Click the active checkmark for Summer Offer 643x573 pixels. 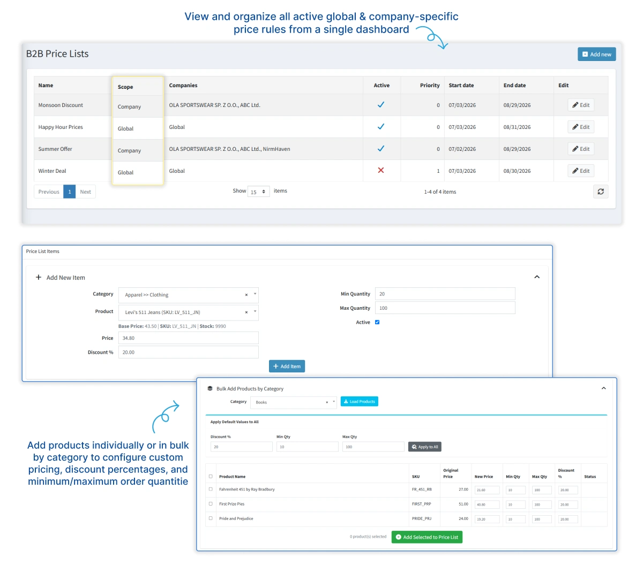click(x=381, y=149)
